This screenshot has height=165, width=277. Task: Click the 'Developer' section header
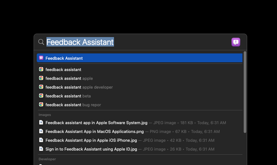pyautogui.click(x=47, y=159)
